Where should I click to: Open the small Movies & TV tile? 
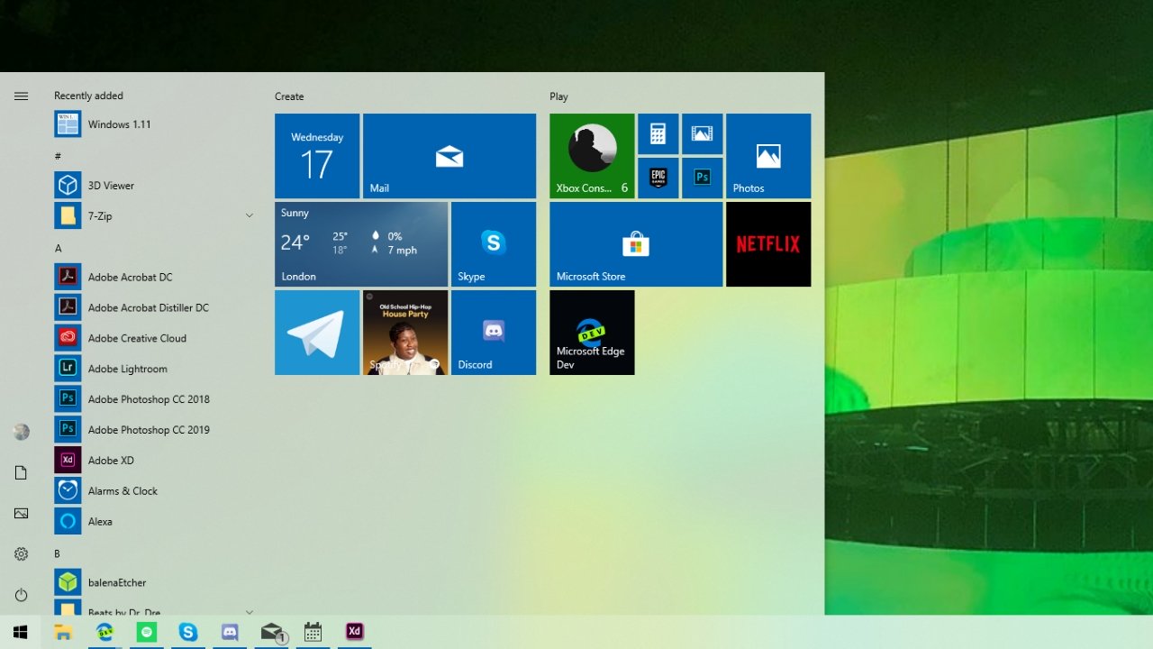[703, 133]
